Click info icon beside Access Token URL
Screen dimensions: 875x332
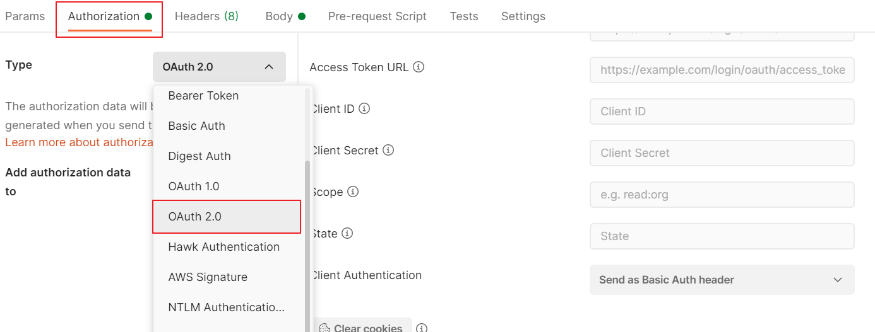point(419,67)
